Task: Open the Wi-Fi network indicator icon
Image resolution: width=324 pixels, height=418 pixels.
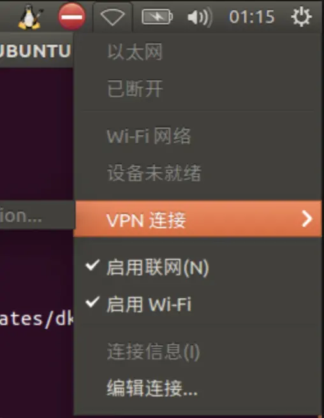Action: 112,17
